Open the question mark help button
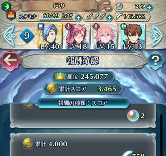This screenshot has height=156, width=166. [156, 61]
